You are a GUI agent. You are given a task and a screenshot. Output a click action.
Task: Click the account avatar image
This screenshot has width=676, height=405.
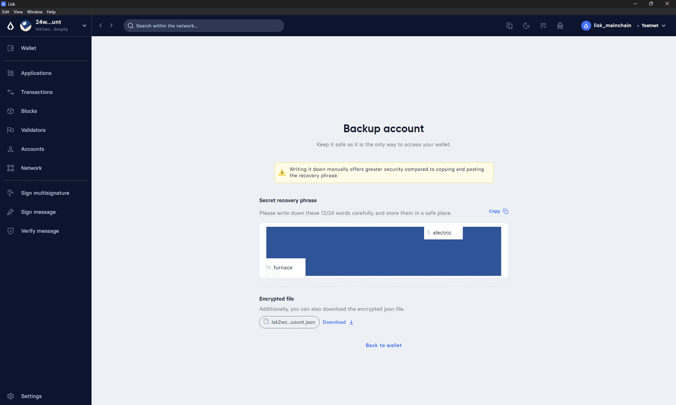[25, 25]
